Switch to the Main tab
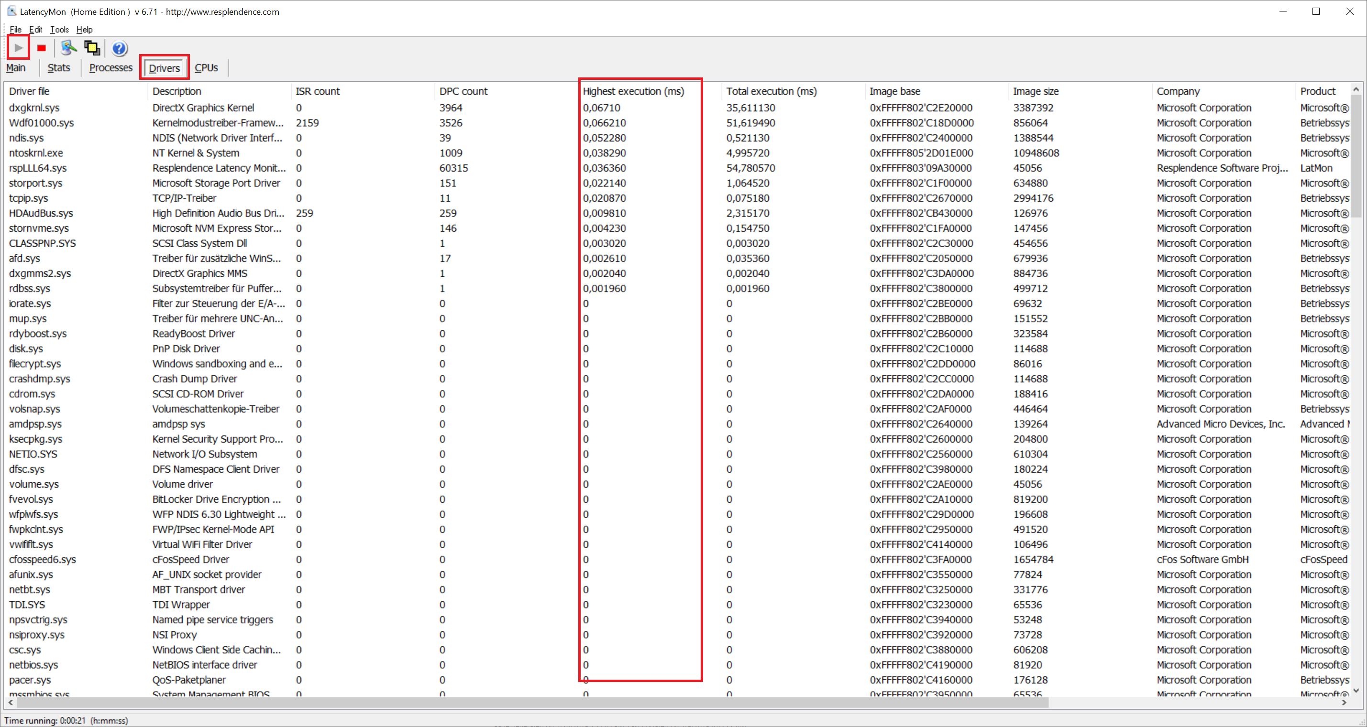The width and height of the screenshot is (1367, 727). coord(16,68)
